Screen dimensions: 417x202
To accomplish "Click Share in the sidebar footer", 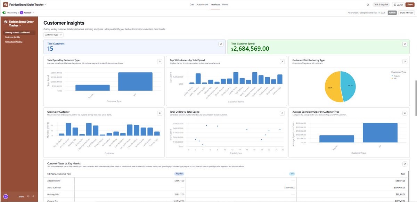I will [x=21, y=196].
